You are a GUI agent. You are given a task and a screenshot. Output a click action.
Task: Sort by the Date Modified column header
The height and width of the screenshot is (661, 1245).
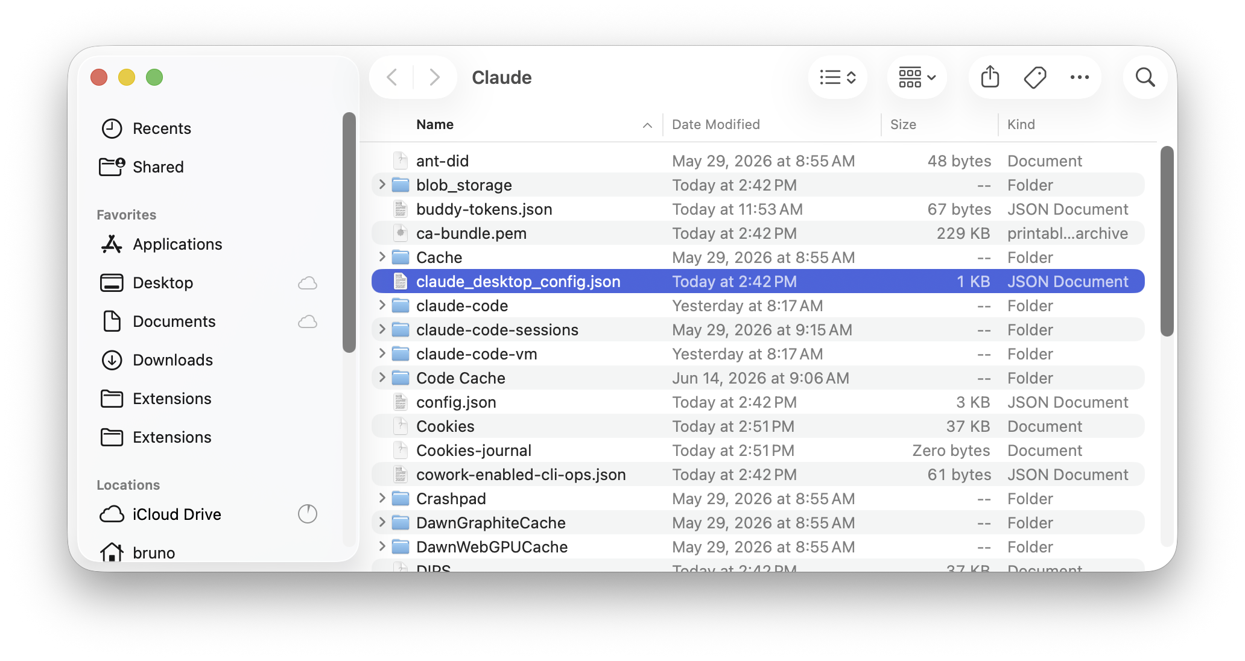pyautogui.click(x=716, y=124)
